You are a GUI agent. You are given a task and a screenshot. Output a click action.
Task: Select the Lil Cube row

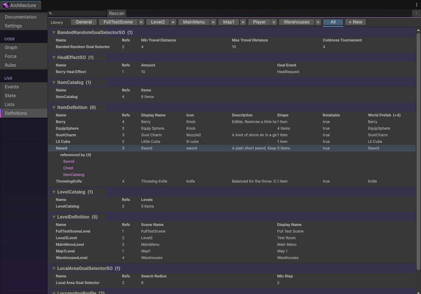point(232,141)
